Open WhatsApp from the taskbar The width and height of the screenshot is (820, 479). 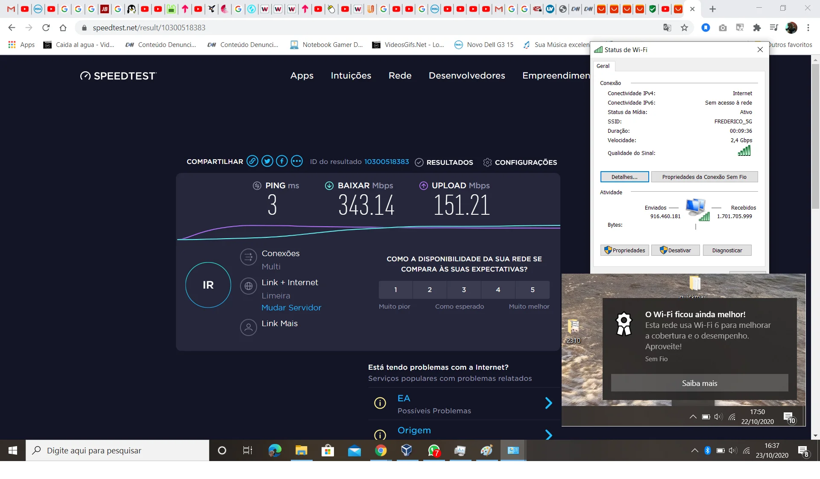(x=434, y=451)
